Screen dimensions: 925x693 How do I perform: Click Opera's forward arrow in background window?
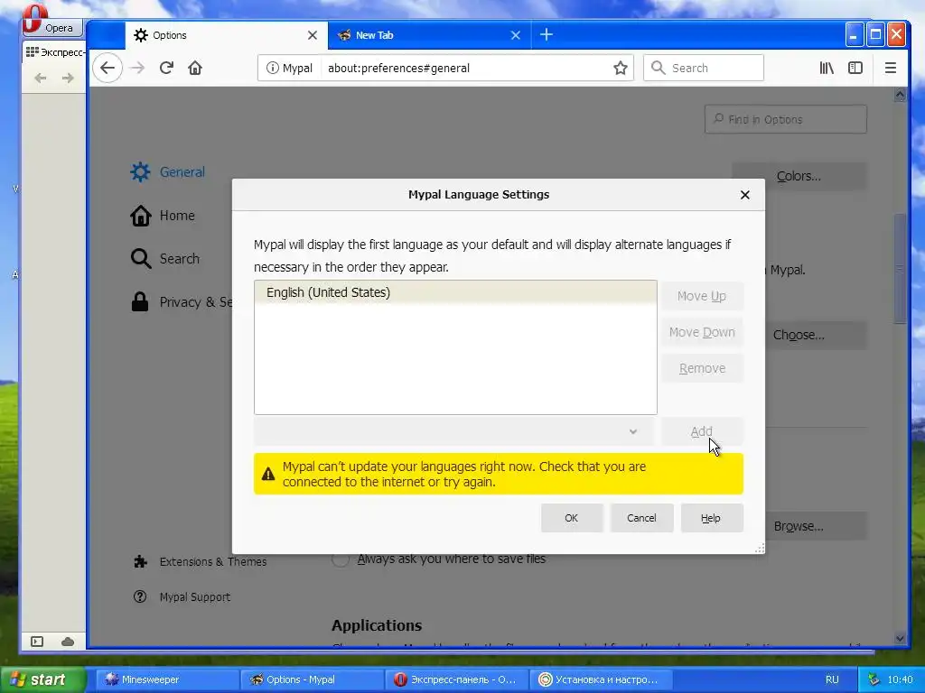[x=68, y=78]
